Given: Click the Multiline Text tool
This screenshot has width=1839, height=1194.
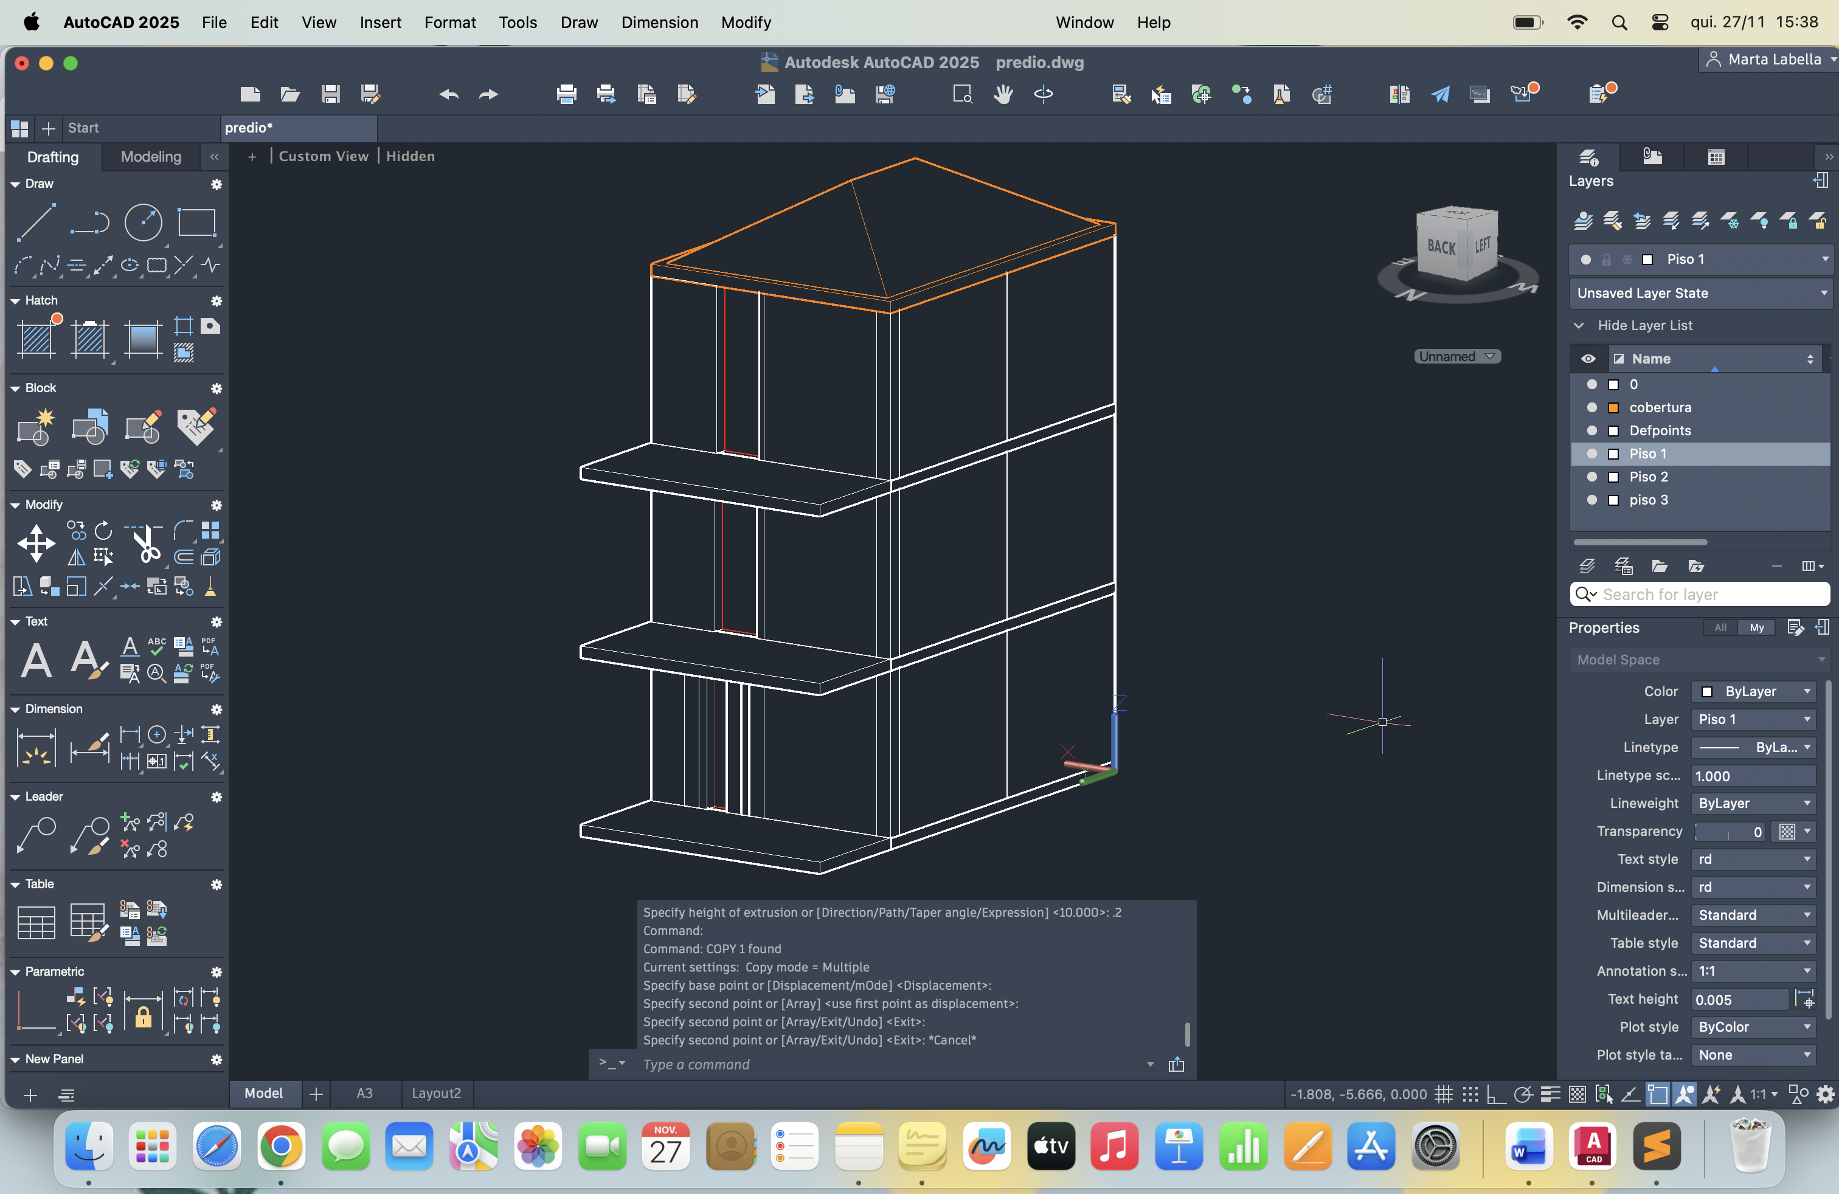Looking at the screenshot, I should (x=36, y=660).
